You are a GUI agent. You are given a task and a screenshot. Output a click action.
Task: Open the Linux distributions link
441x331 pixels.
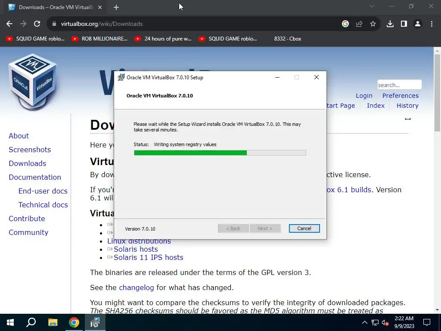pos(139,242)
